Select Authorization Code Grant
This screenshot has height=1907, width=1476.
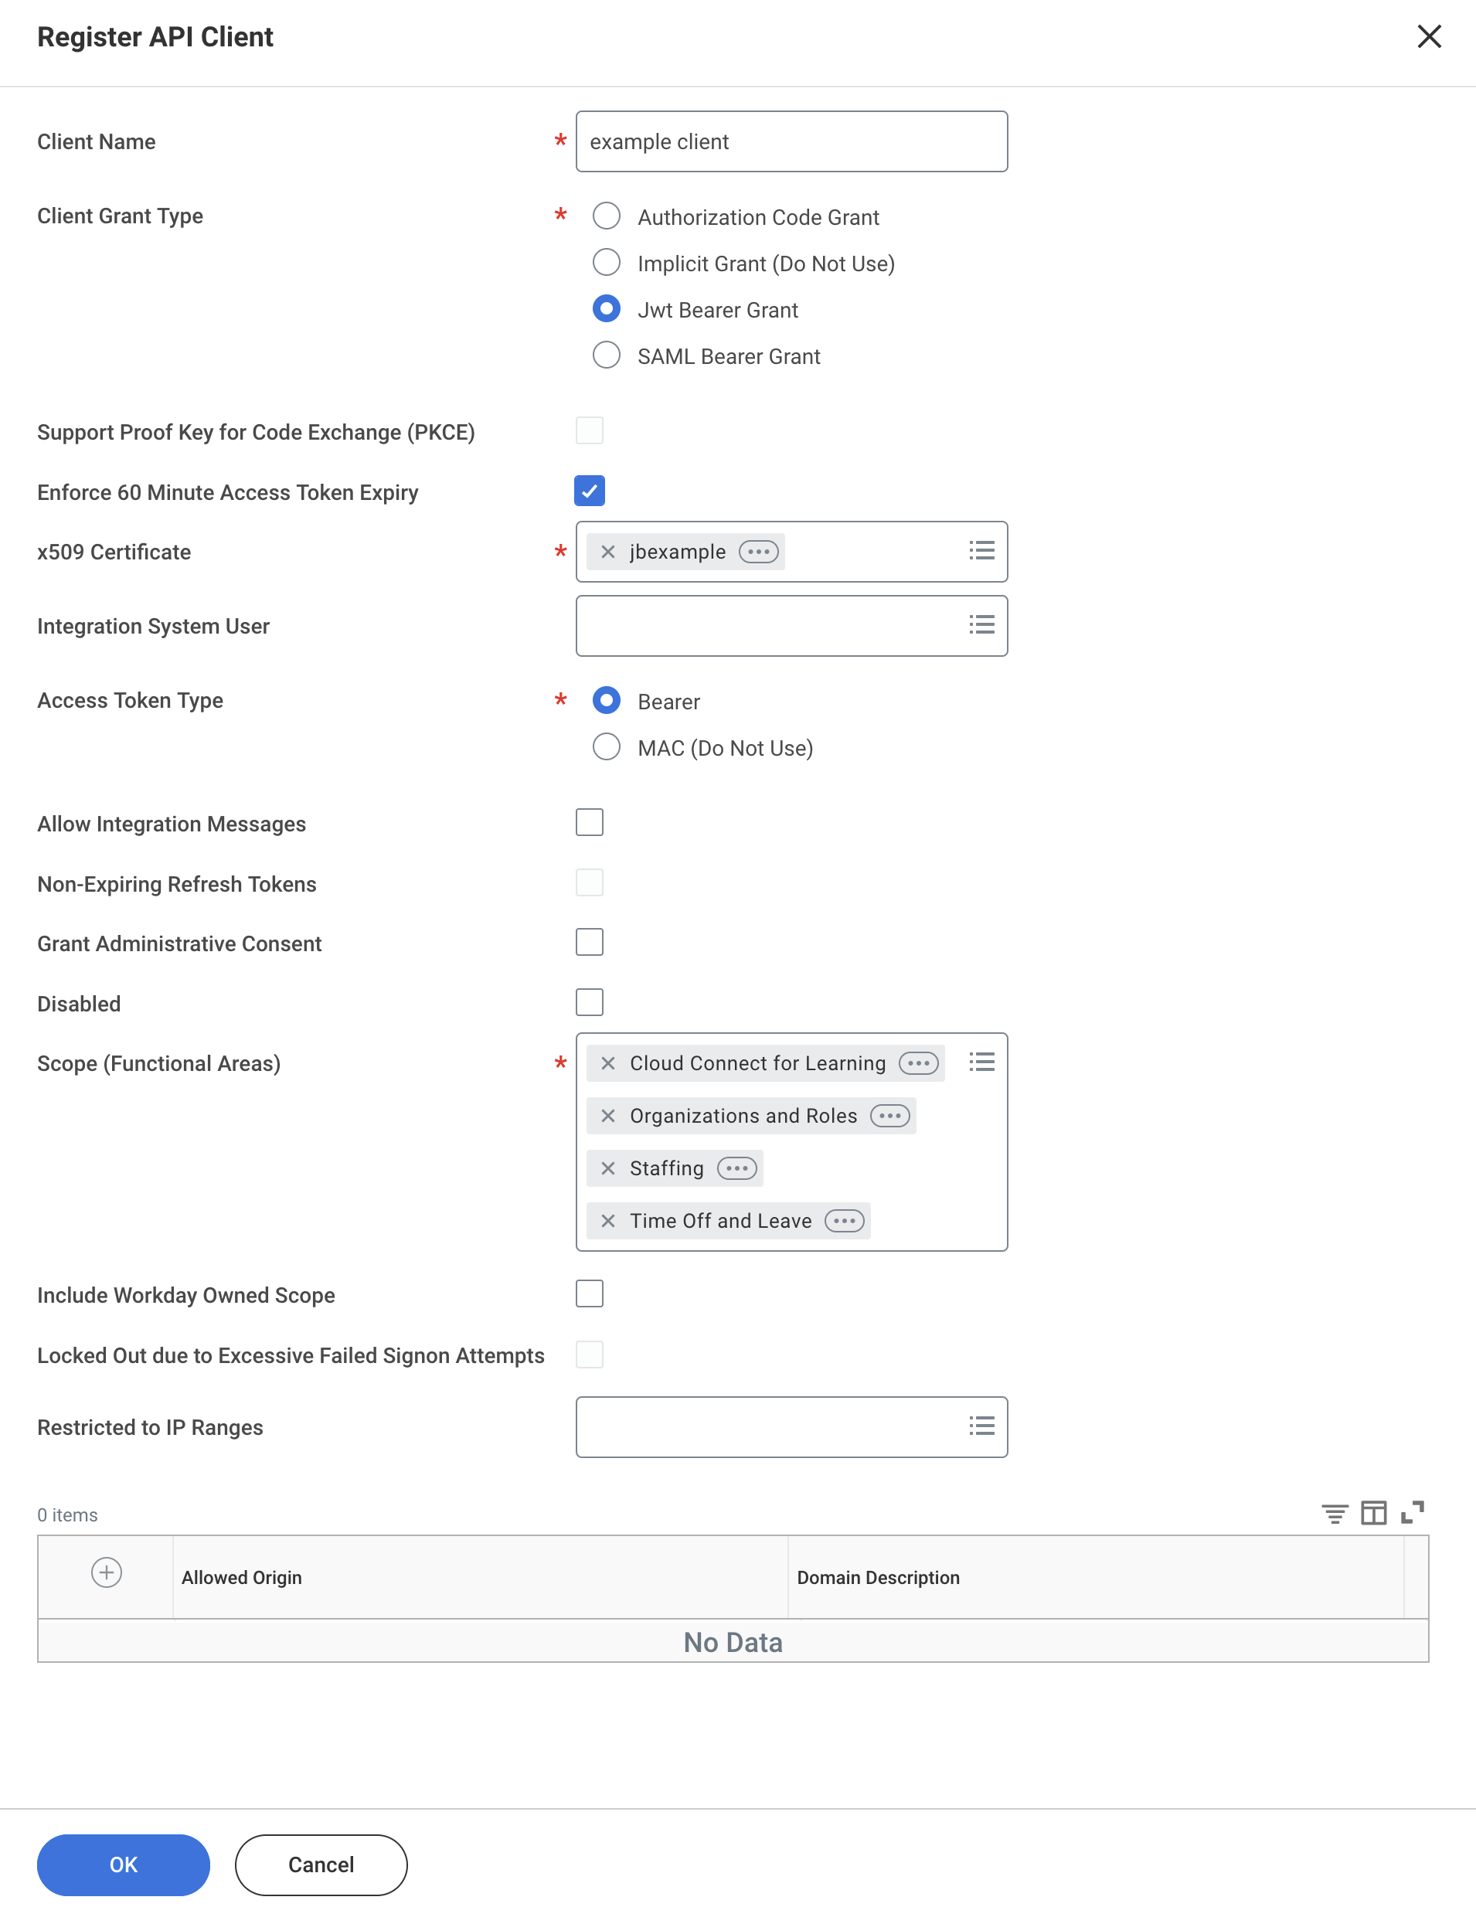tap(606, 216)
